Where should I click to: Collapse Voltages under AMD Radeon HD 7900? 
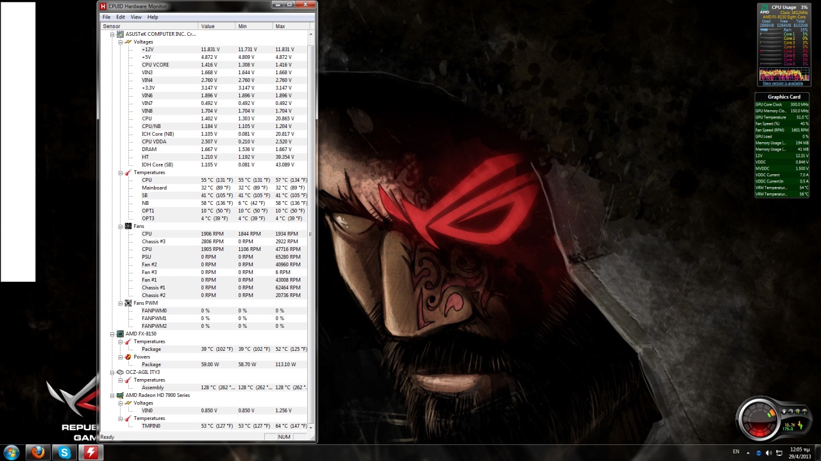pyautogui.click(x=120, y=403)
